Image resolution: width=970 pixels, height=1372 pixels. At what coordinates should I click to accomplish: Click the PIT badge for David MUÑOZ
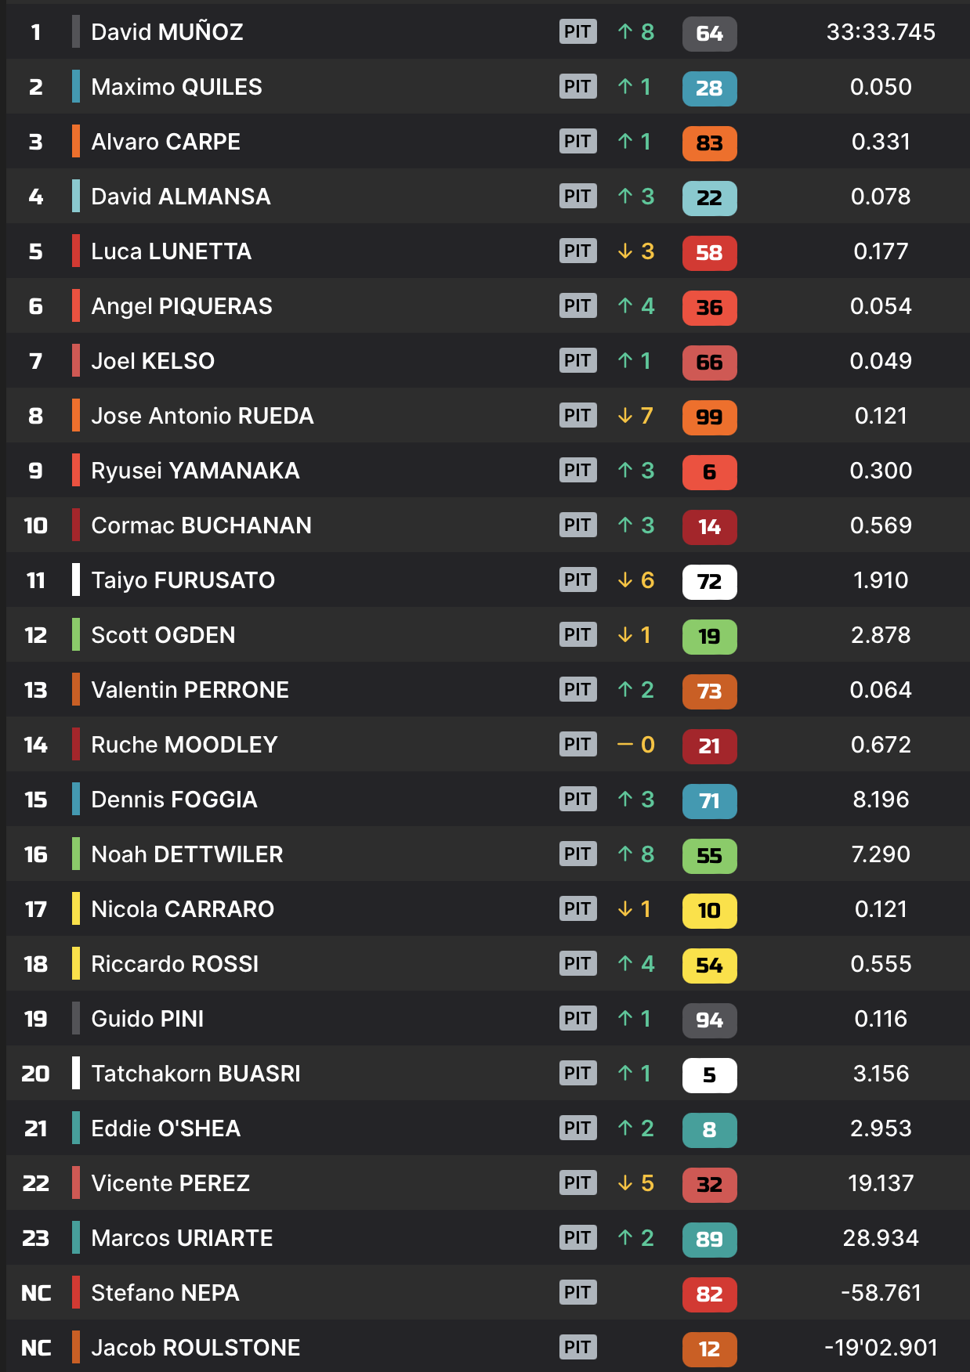click(577, 32)
